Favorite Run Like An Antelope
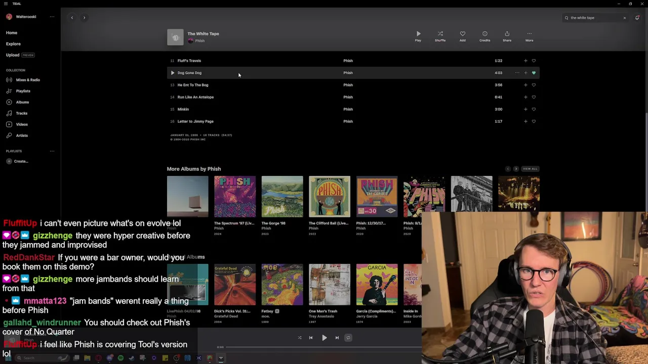The image size is (648, 364). [x=534, y=97]
